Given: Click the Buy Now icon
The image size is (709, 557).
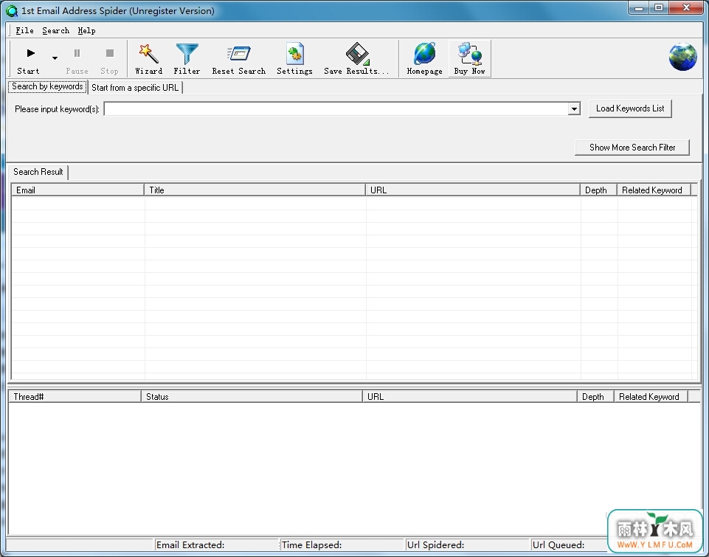Looking at the screenshot, I should pyautogui.click(x=470, y=54).
